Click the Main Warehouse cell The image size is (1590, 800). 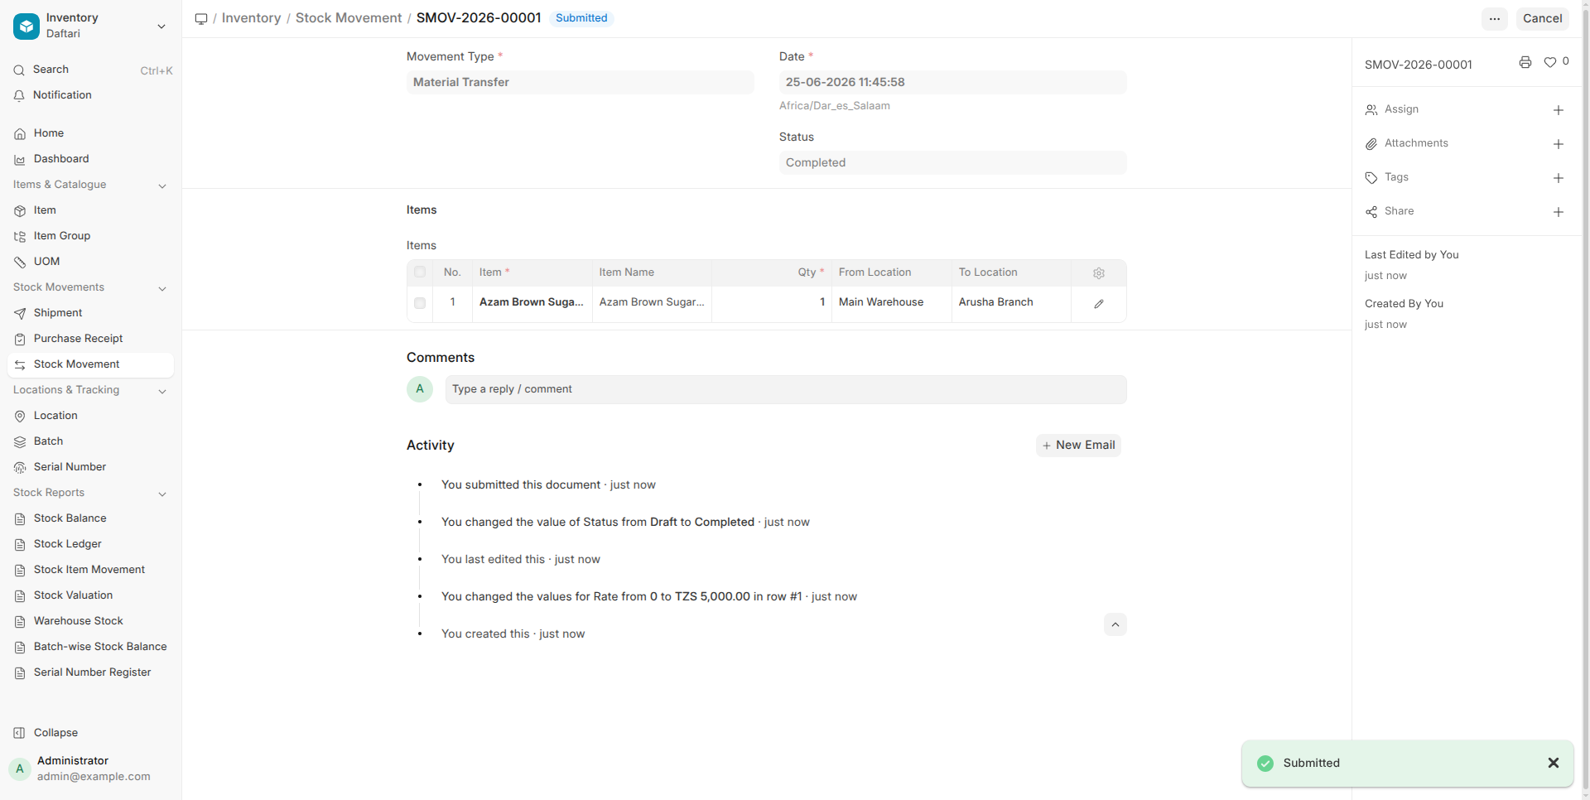[x=892, y=303]
